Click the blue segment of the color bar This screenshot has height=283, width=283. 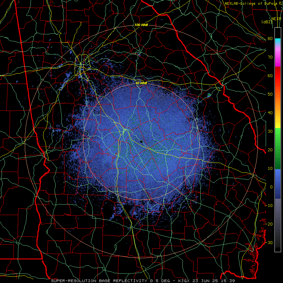click(278, 184)
